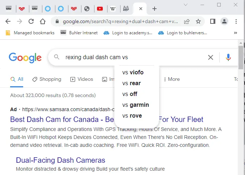Switch to Videos results
This screenshot has height=175, width=245.
point(81,79)
